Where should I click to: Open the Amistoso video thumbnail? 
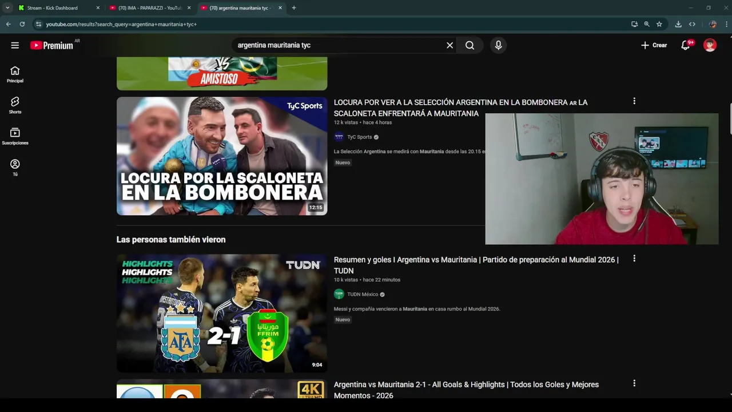(x=222, y=73)
